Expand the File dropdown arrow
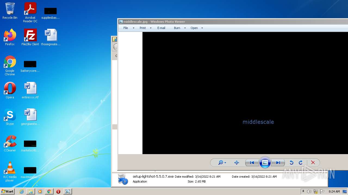 coord(133,28)
